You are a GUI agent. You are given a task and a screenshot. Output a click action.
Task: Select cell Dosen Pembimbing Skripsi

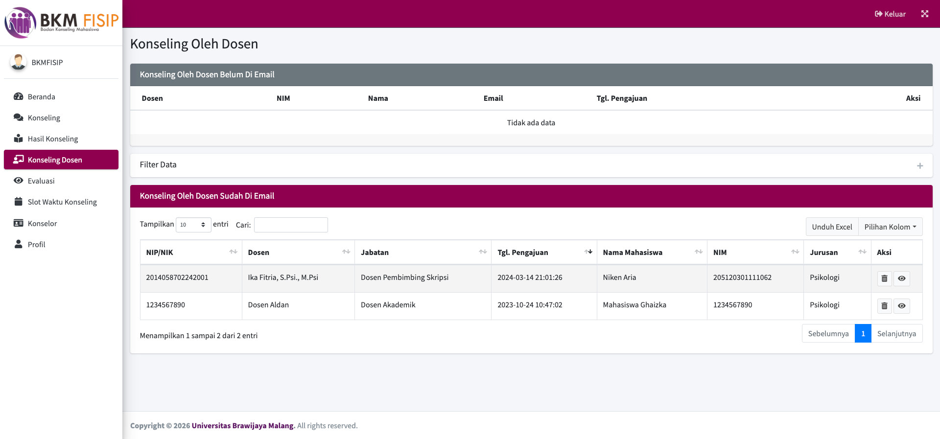pyautogui.click(x=423, y=277)
